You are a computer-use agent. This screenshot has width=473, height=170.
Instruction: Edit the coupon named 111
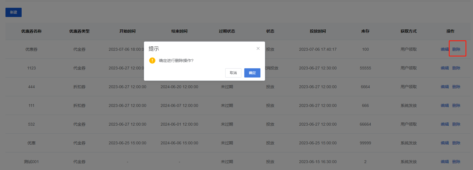click(x=445, y=105)
